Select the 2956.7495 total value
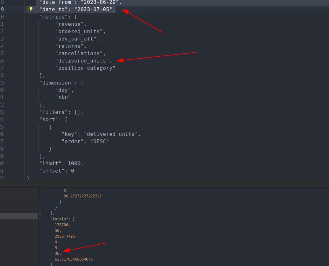The width and height of the screenshot is (329, 266). pos(65,236)
